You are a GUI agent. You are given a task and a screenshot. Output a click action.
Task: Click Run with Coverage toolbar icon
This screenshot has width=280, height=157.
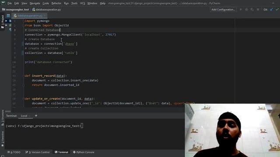[x=252, y=10]
